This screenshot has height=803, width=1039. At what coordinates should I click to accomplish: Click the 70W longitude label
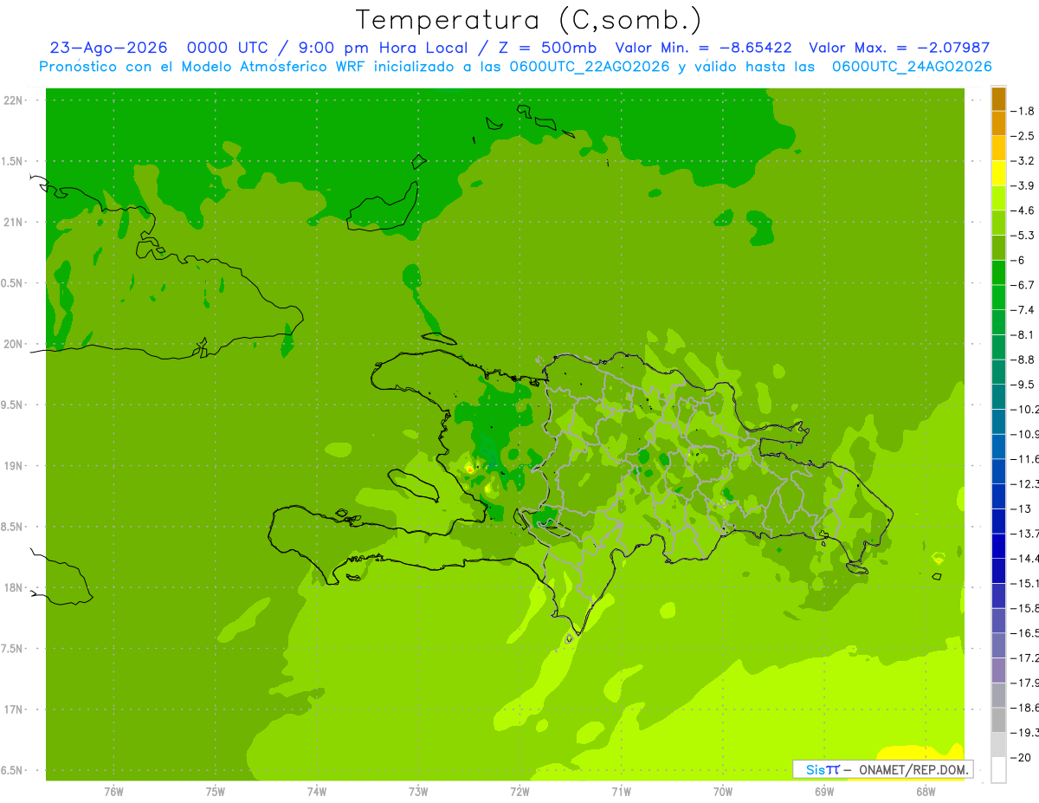723,791
